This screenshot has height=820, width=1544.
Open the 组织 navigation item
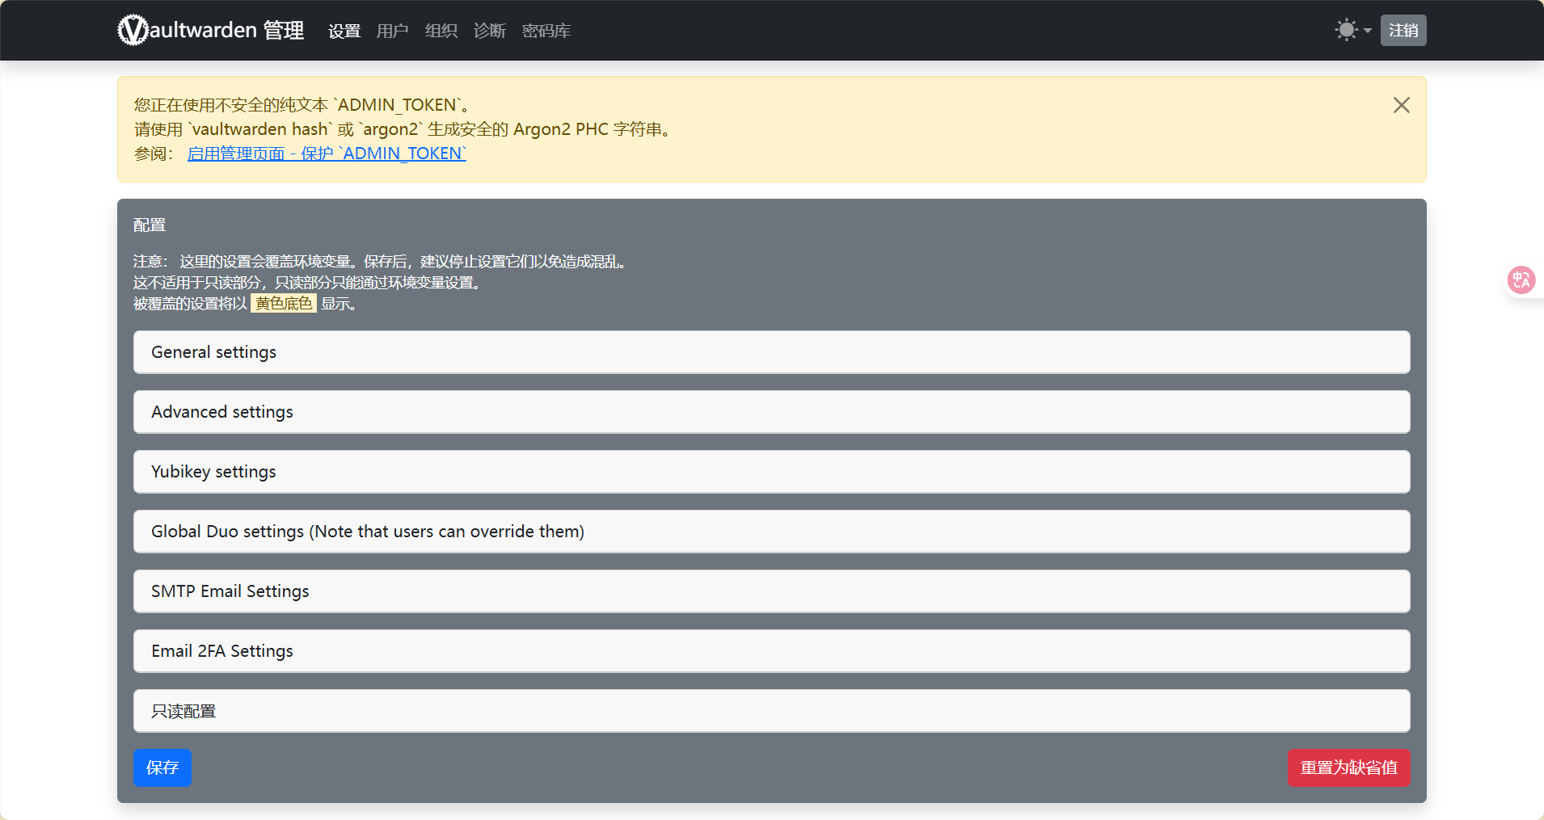441,31
